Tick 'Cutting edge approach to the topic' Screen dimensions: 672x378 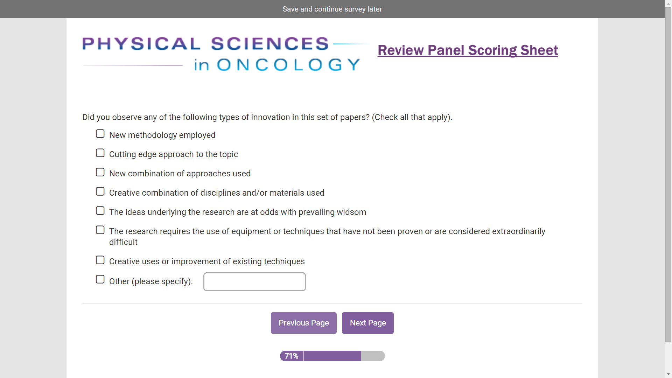pos(100,153)
